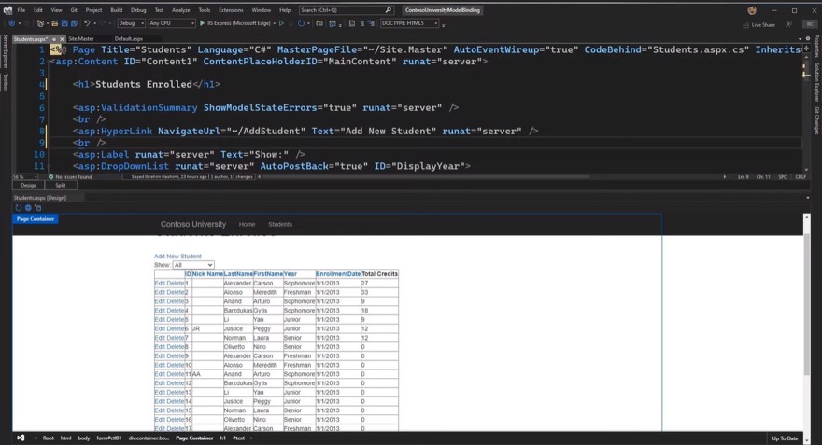This screenshot has width=822, height=445.
Task: Pin the Students.aspx tab
Action: click(54, 39)
